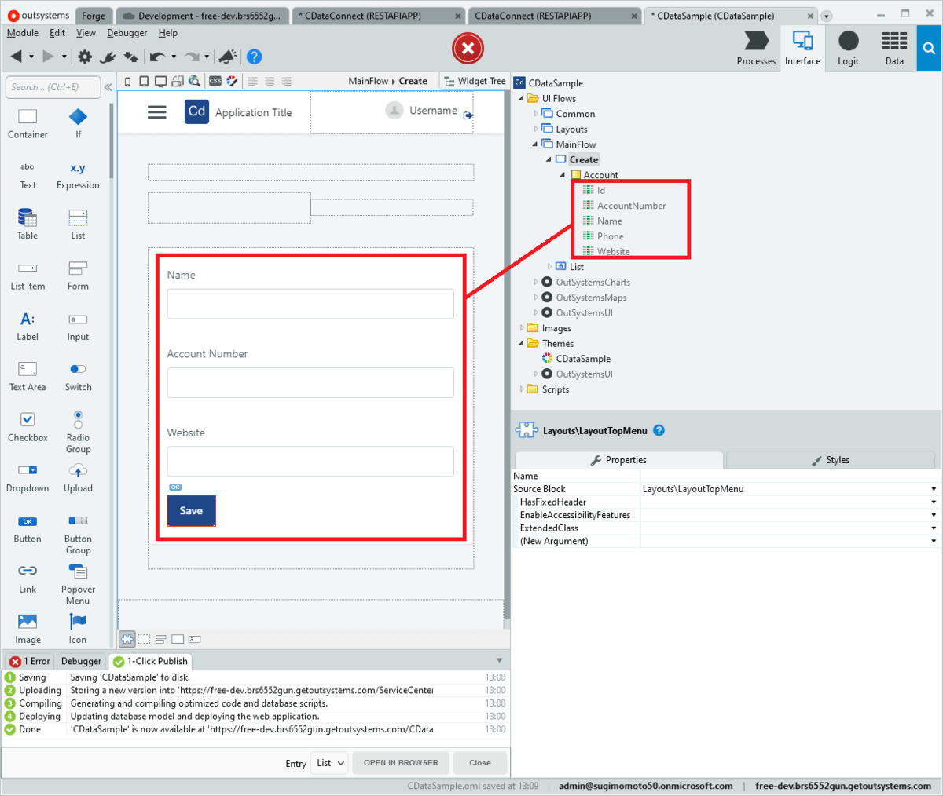Switch to phone preview mode

127,81
